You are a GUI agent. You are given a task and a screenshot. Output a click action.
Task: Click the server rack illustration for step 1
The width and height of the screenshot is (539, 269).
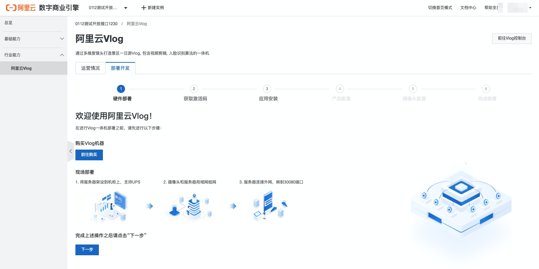[109, 206]
